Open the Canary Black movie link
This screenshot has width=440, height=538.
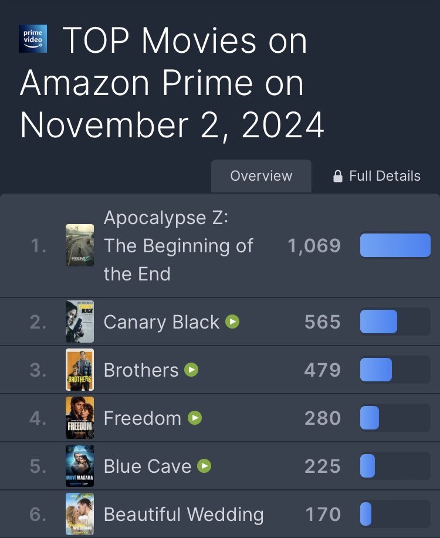pyautogui.click(x=161, y=322)
